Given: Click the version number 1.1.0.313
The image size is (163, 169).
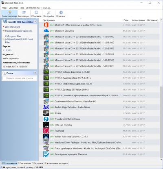Looking at the screenshot, I should click(x=7, y=50).
